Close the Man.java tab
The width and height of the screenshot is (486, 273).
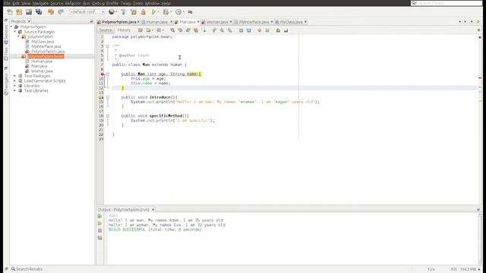198,22
